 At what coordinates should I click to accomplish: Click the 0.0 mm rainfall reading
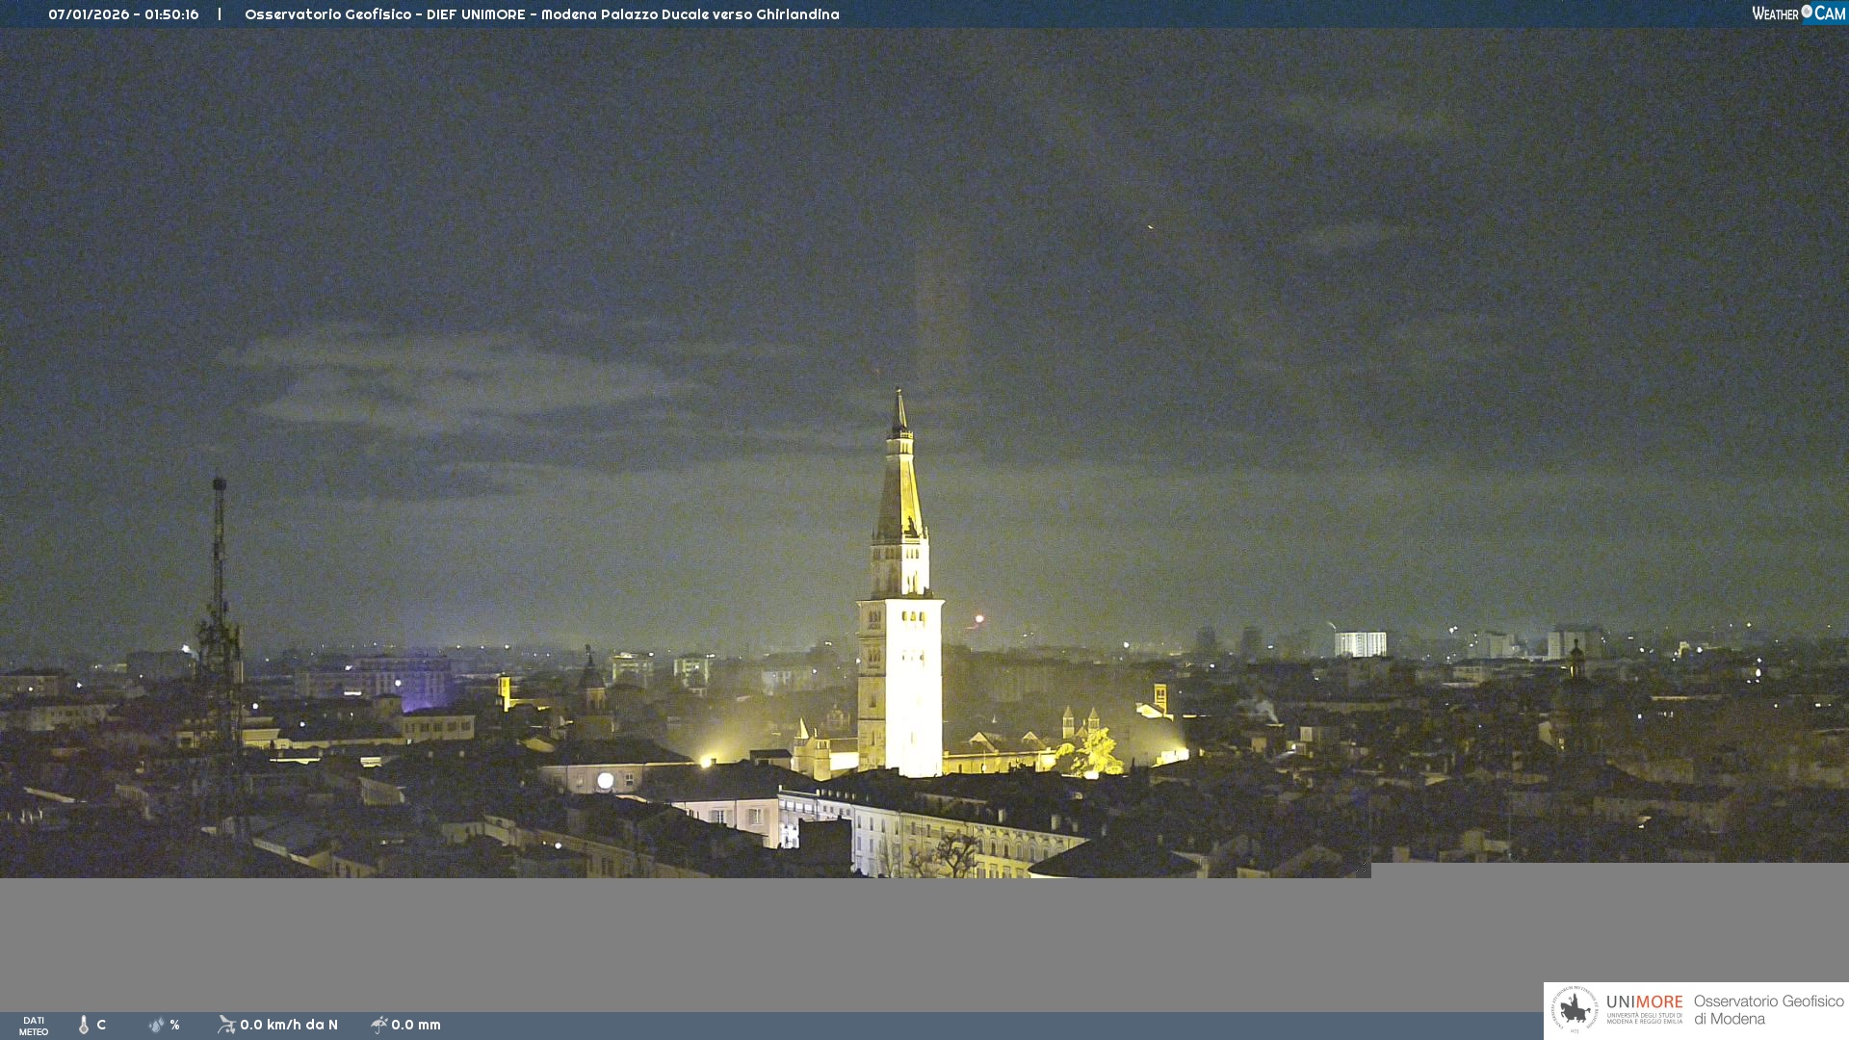click(x=416, y=1025)
